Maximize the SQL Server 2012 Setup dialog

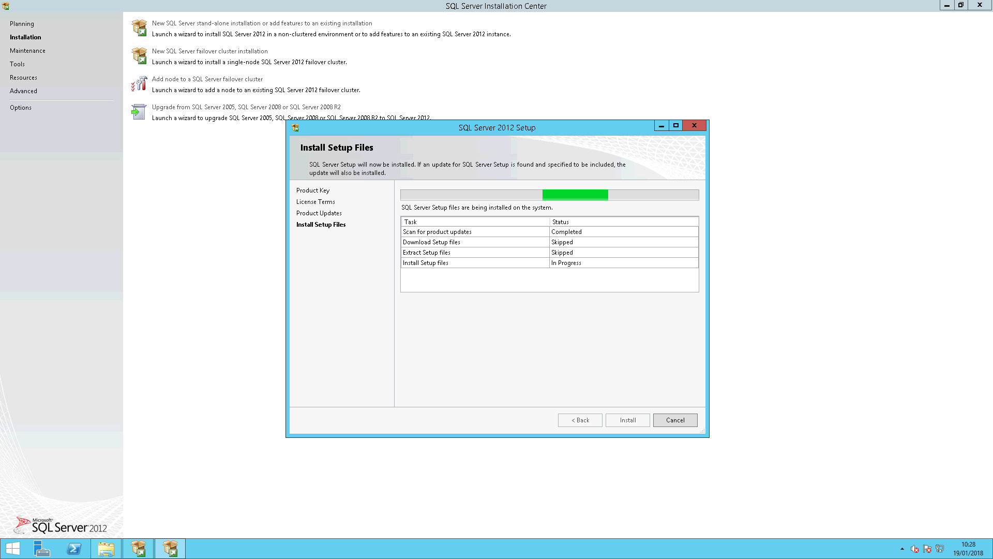pyautogui.click(x=675, y=126)
